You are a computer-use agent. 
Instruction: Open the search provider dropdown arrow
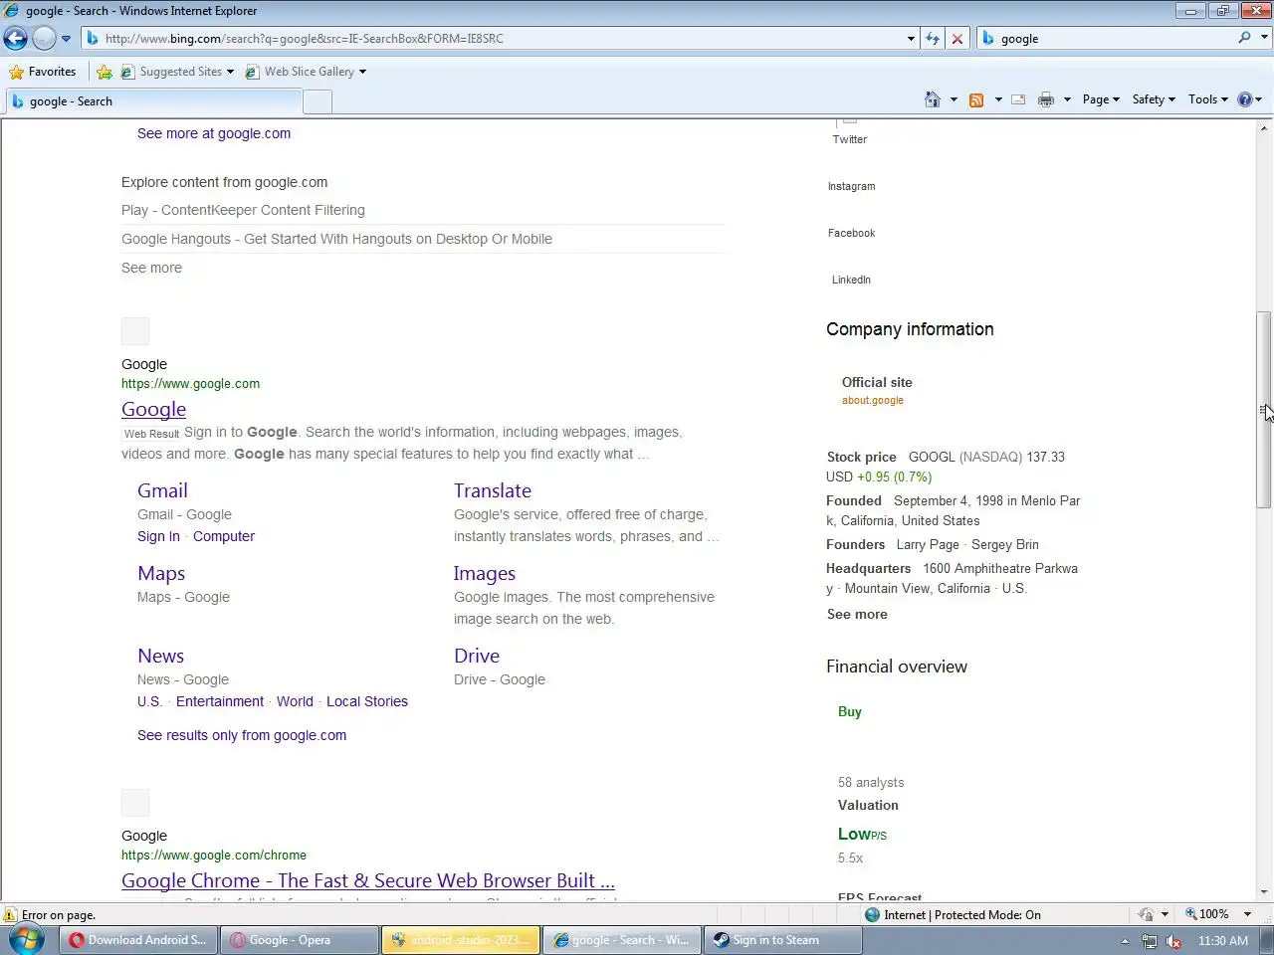[x=1265, y=38]
